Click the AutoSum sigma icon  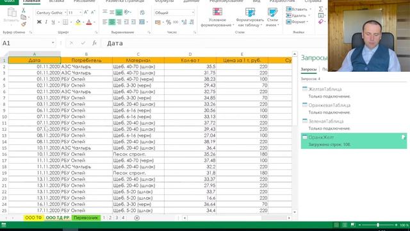(321, 9)
